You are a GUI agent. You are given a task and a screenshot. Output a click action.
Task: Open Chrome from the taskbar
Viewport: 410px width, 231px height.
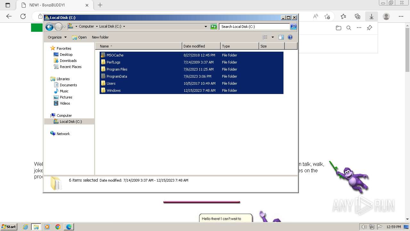pyautogui.click(x=58, y=227)
